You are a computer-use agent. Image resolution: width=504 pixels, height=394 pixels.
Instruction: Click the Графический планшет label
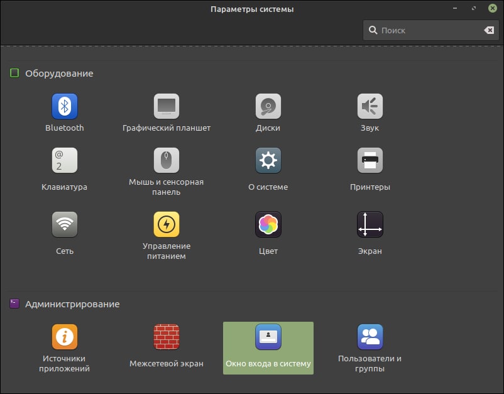click(166, 128)
